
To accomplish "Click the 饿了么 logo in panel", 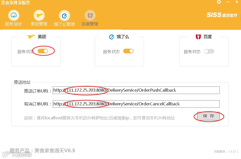I will (112, 37).
